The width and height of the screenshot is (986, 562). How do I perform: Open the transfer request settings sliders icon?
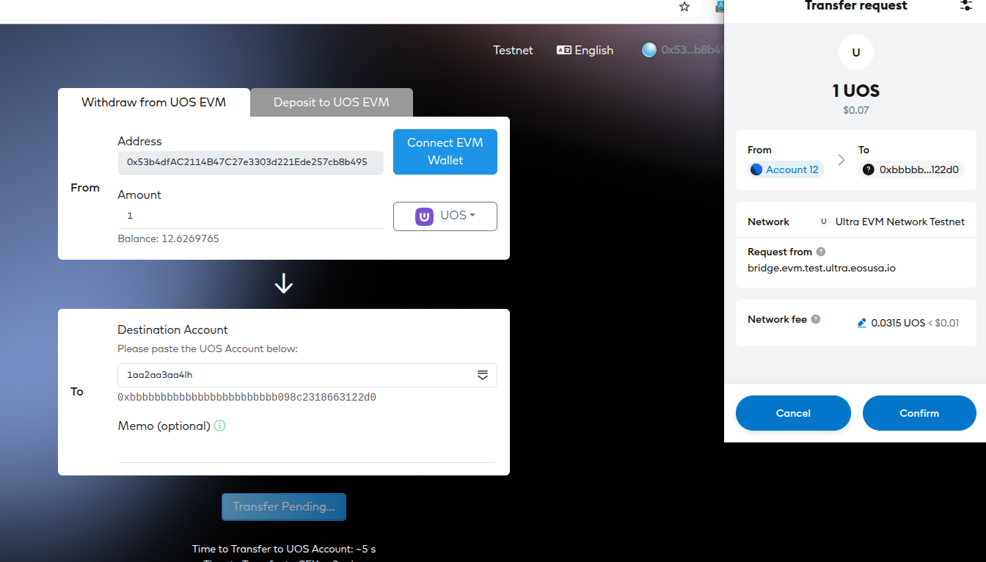(x=966, y=5)
